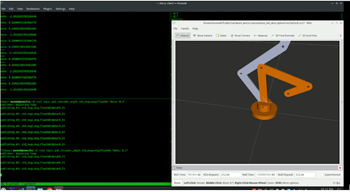Open the RViz Panels menu
This screenshot has width=350, height=192.
coord(185,29)
